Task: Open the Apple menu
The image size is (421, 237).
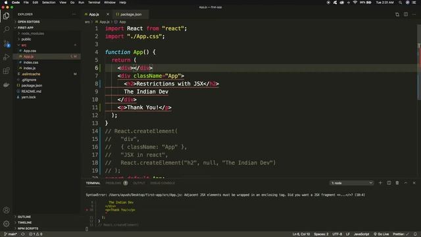Action: 6,3
